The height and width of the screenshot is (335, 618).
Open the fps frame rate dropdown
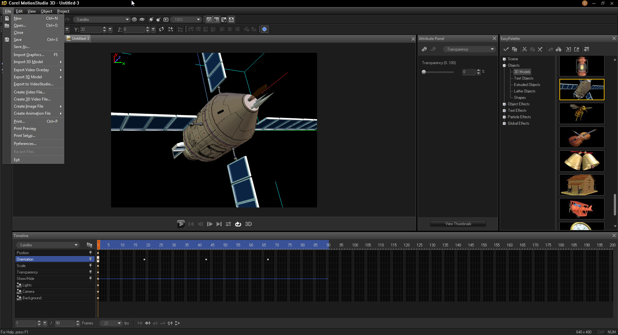point(119,323)
